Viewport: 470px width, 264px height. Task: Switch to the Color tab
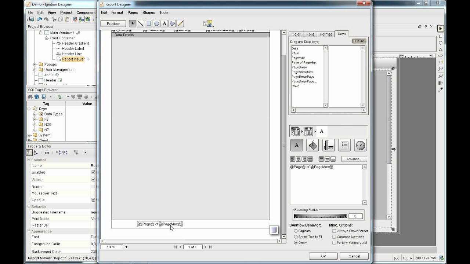click(x=296, y=34)
